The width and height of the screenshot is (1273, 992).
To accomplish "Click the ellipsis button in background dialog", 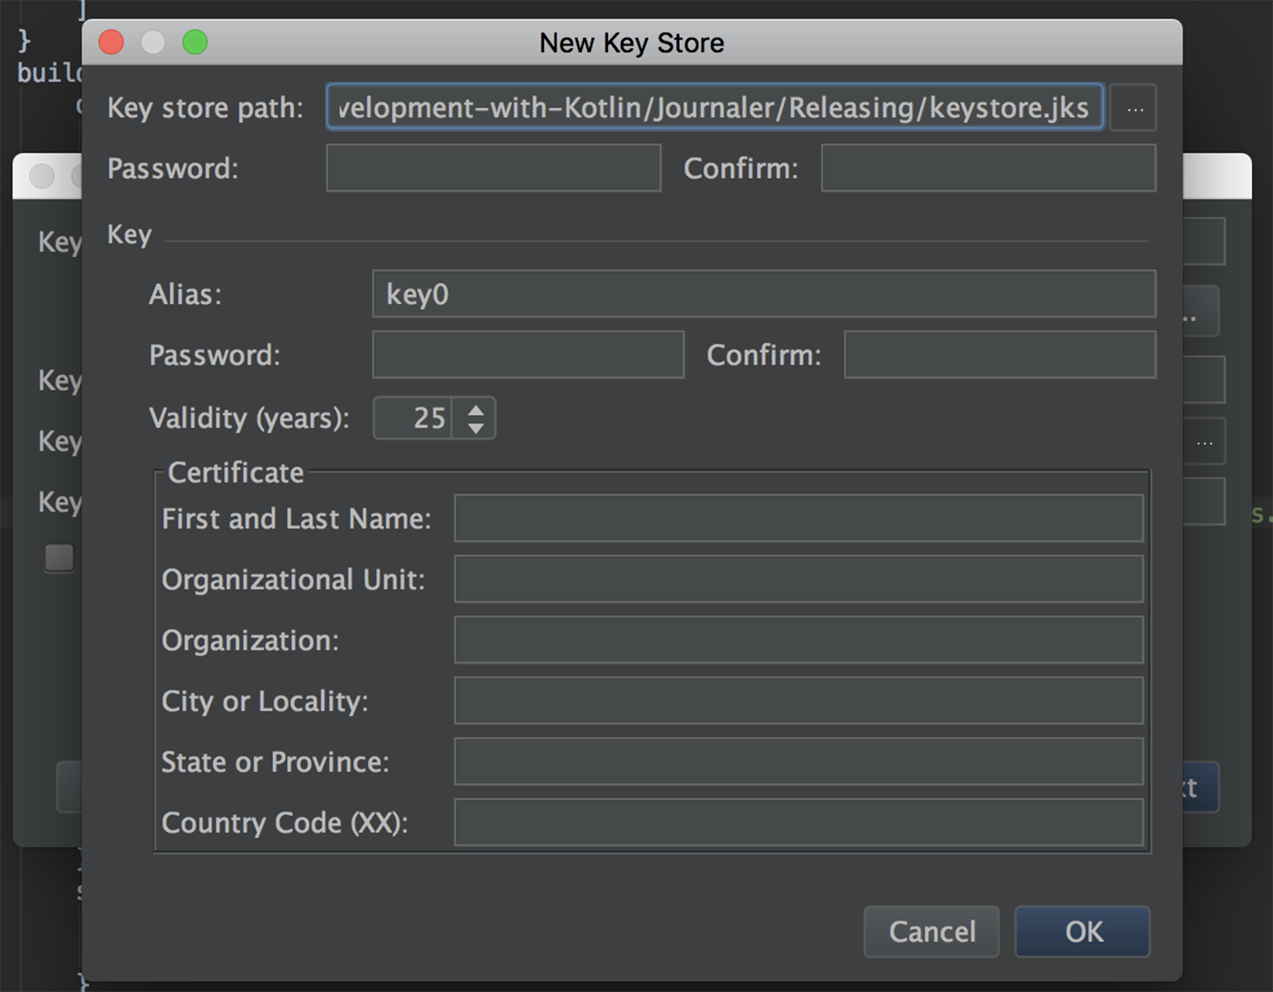I will (1204, 443).
